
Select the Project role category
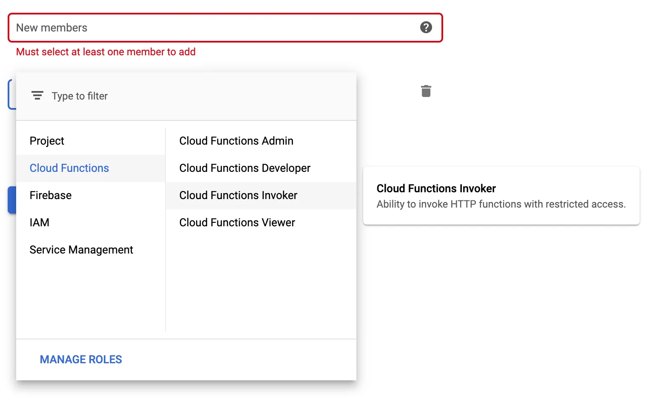point(47,141)
